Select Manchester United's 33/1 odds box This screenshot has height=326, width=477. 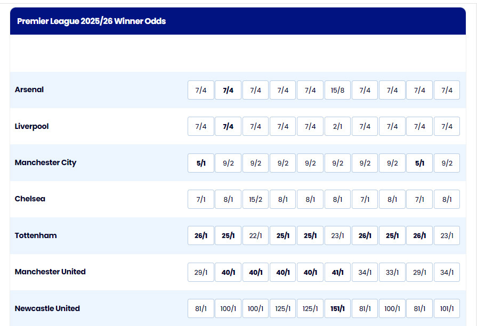click(x=392, y=272)
